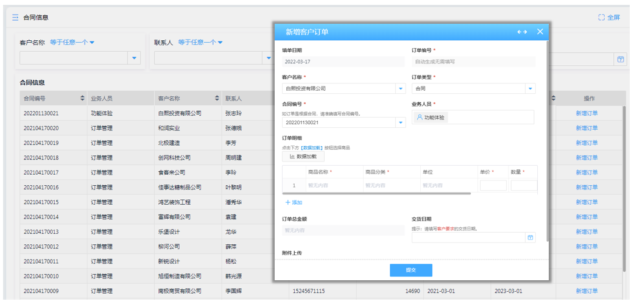Open the calendar icon in the 交货日期 field
This screenshot has width=634, height=307.
[530, 238]
